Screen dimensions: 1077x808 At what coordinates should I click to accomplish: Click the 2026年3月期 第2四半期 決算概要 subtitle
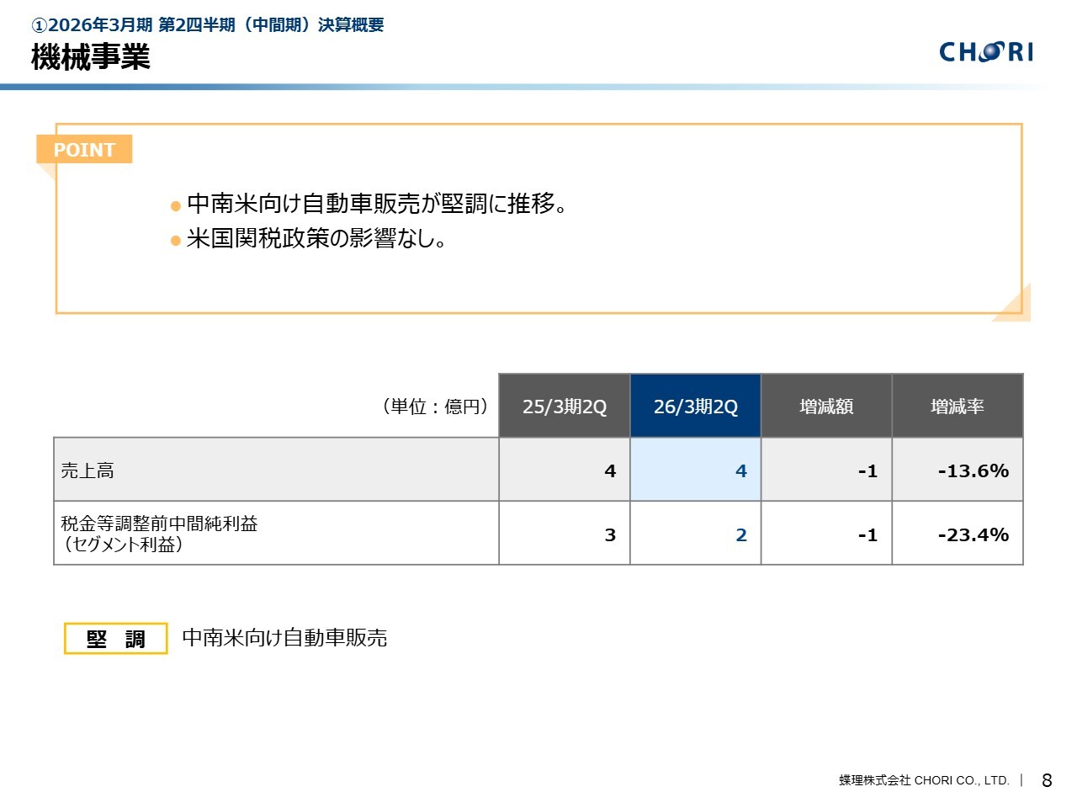(208, 25)
